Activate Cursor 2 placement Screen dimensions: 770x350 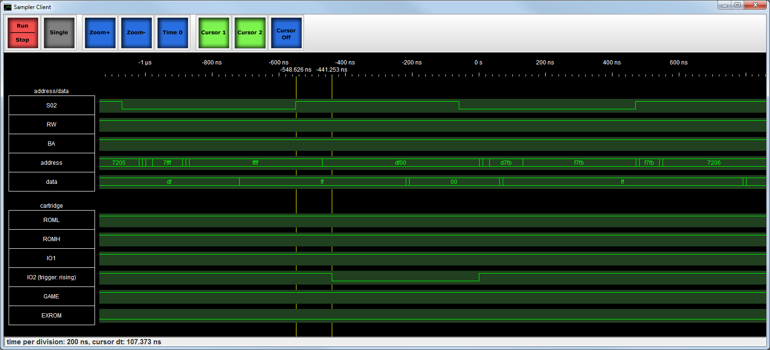(x=250, y=32)
